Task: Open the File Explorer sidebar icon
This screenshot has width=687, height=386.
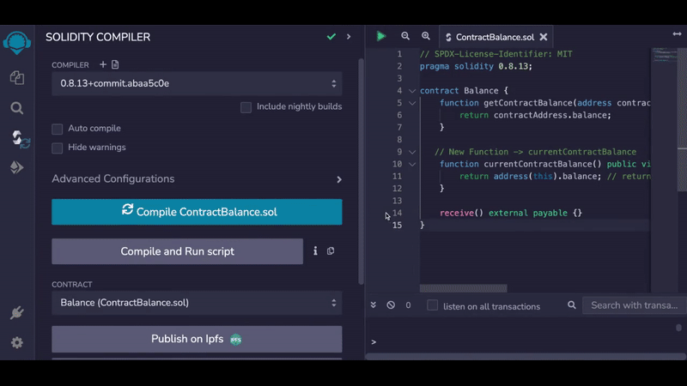Action: point(16,78)
